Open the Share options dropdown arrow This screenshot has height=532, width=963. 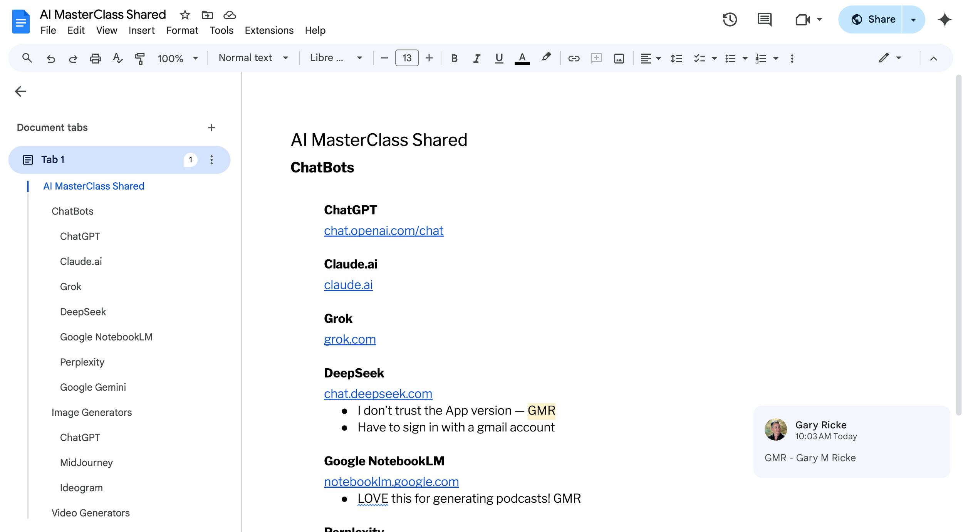point(913,19)
